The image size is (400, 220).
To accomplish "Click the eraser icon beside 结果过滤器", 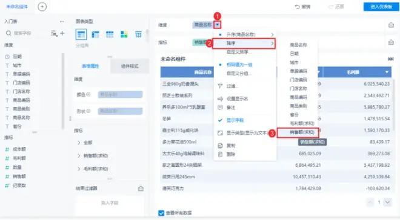I will (x=141, y=189).
